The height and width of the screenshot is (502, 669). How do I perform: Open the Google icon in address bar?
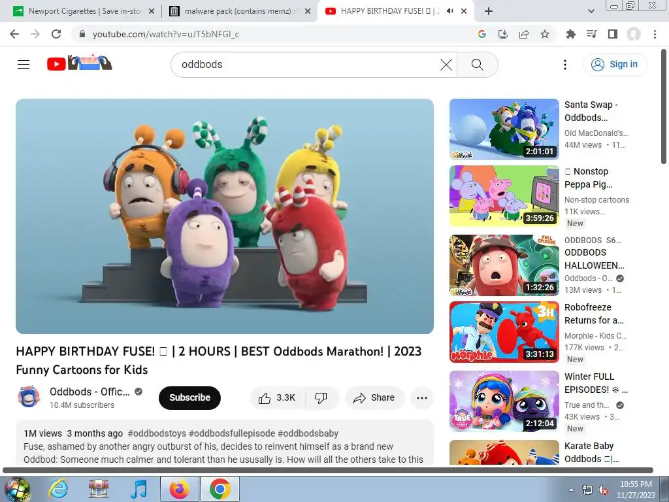pyautogui.click(x=482, y=34)
